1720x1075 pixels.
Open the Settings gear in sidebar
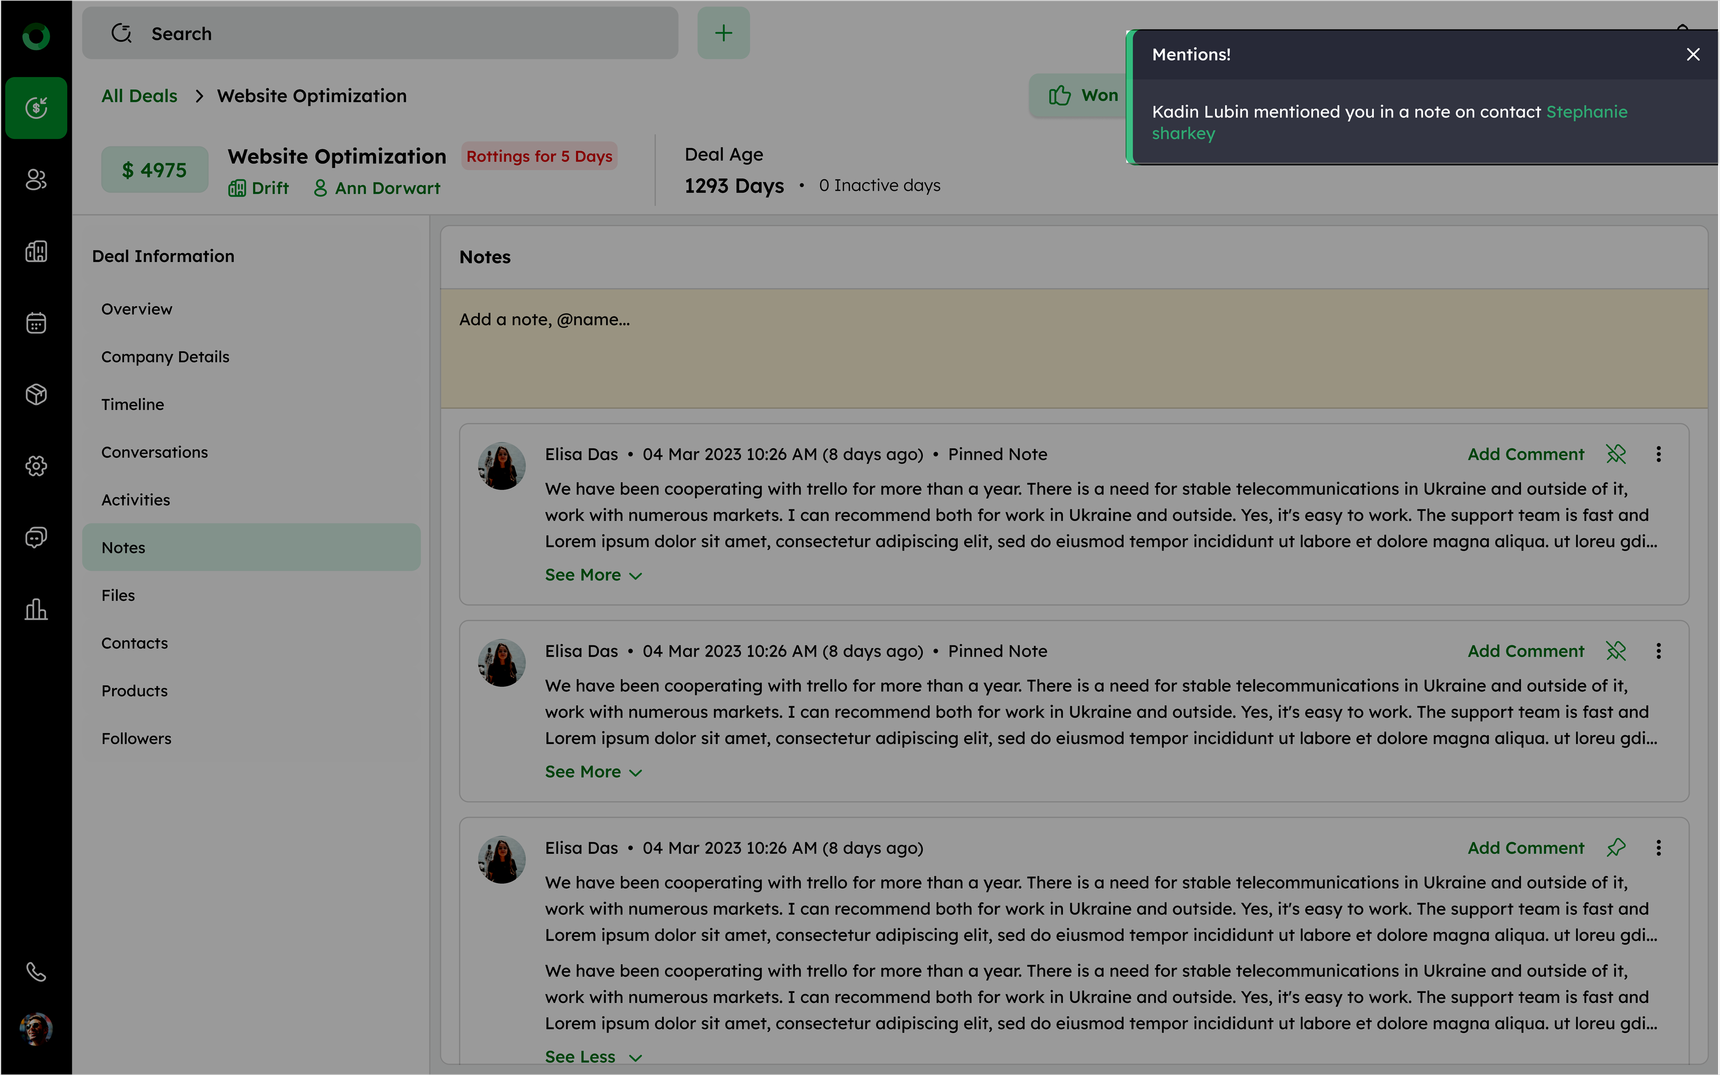point(35,466)
